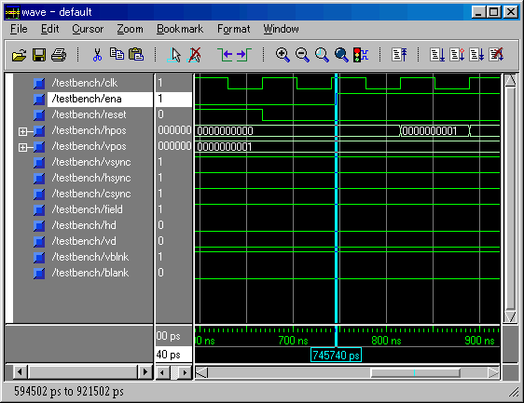Click the signal list right scroll arrow
The height and width of the screenshot is (403, 524).
pos(145,371)
